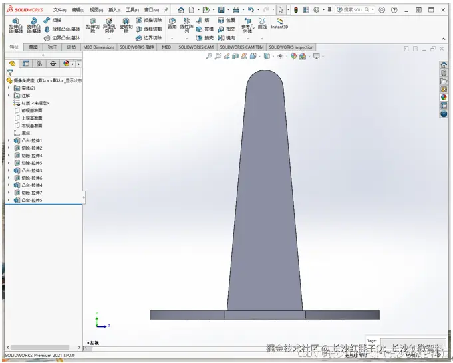
Task: Toggle the Select cursor tool
Action: point(281,10)
